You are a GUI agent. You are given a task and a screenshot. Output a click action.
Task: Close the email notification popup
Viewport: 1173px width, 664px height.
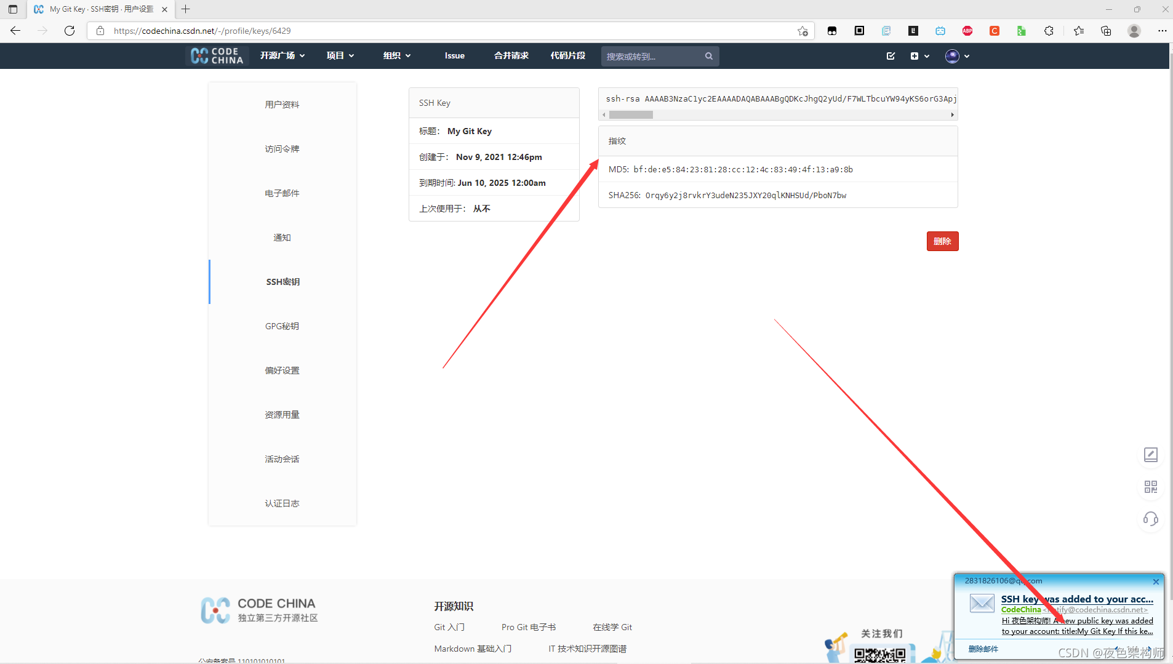point(1156,582)
